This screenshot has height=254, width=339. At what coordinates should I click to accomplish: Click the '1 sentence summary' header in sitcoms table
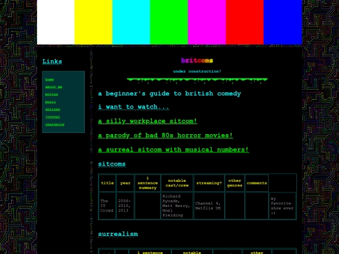click(148, 183)
